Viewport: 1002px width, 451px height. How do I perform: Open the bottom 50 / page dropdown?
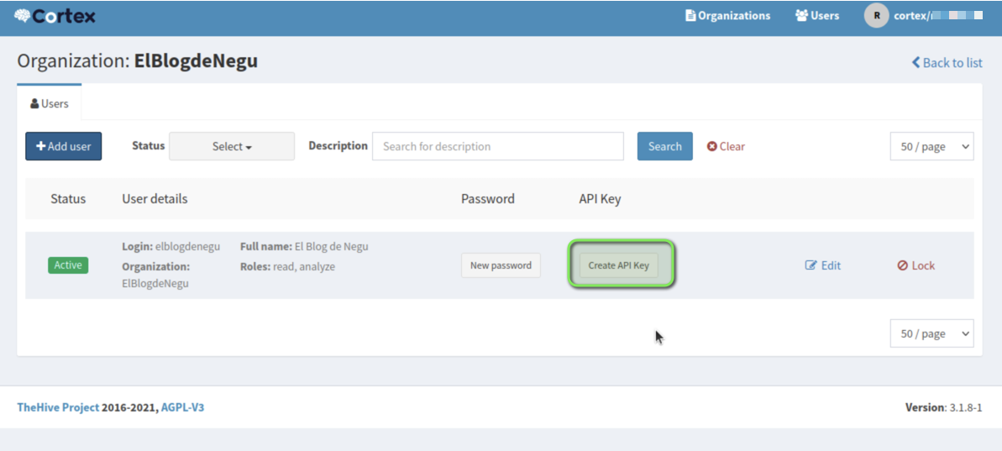pos(931,333)
